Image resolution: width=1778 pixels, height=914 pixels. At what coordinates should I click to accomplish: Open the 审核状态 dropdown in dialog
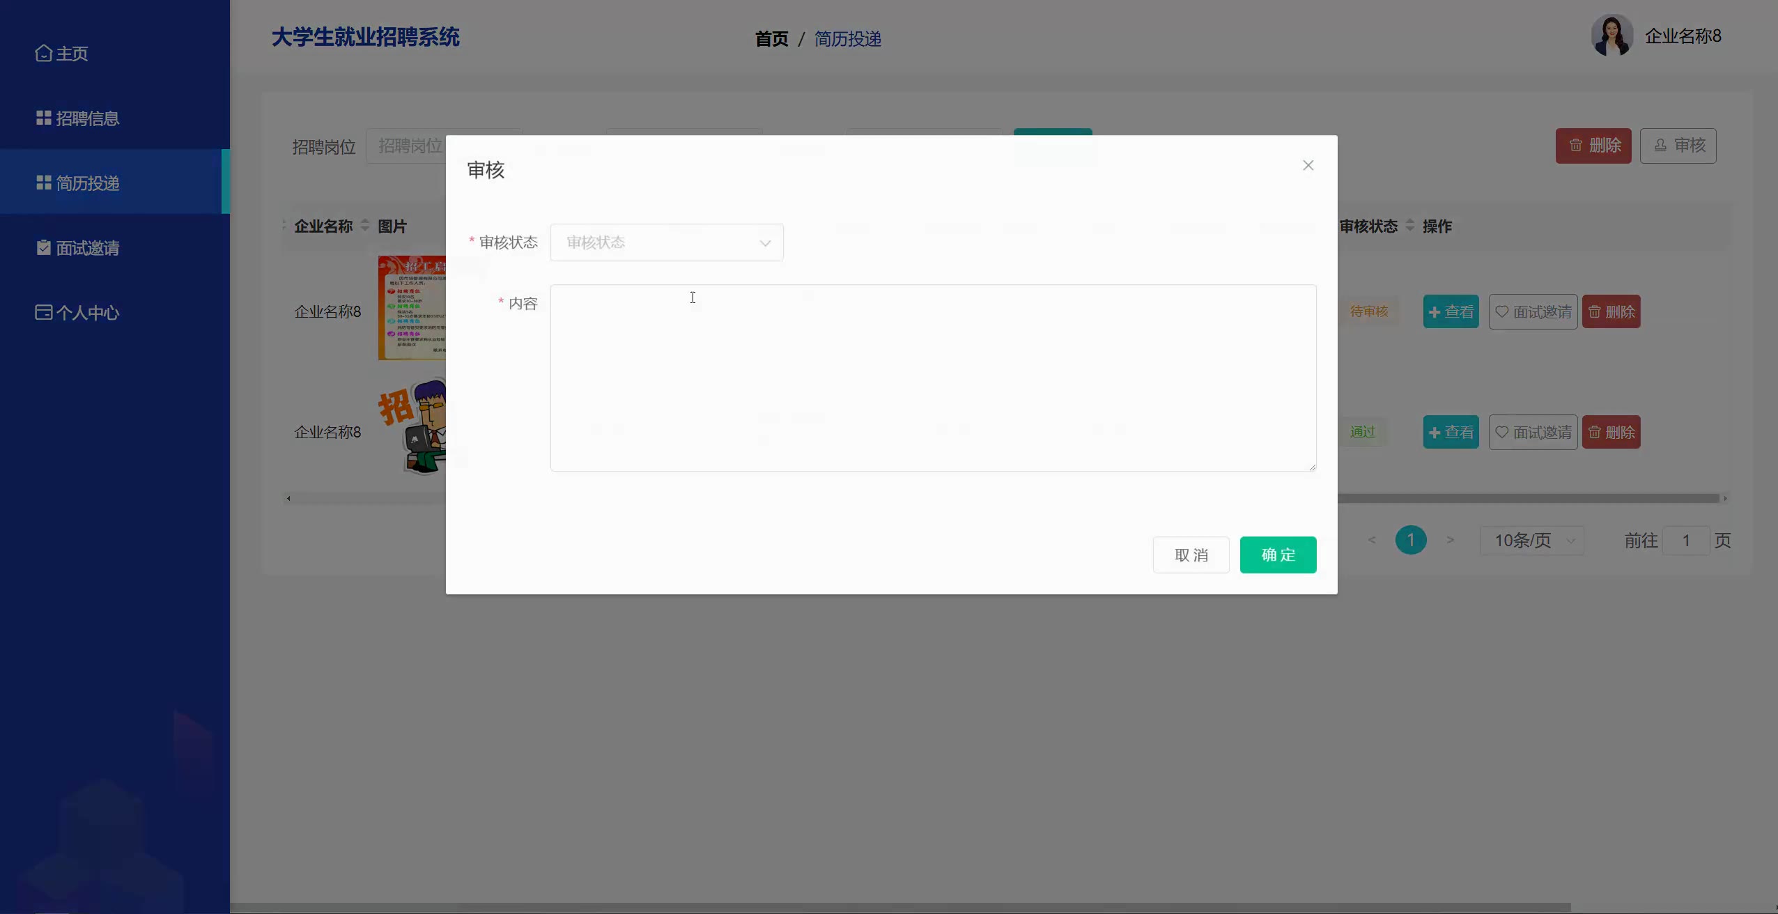[666, 242]
